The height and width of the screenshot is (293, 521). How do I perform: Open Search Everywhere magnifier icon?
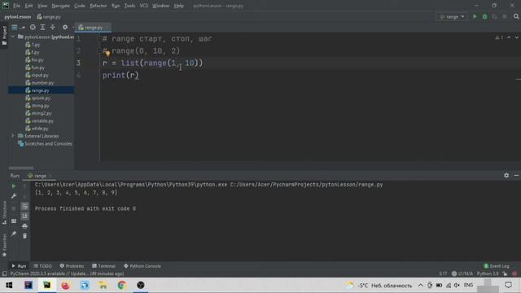(516, 16)
